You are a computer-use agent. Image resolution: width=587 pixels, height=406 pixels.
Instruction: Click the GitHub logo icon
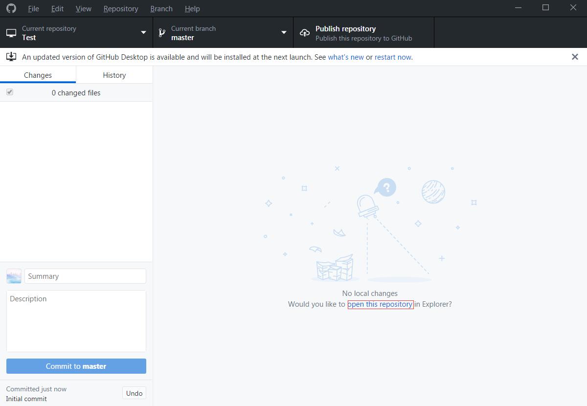click(11, 8)
